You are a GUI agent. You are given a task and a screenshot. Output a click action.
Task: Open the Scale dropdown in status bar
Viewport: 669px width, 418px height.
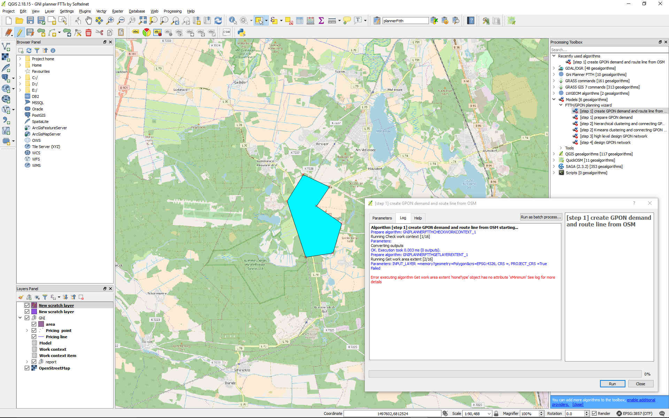pyautogui.click(x=489, y=413)
